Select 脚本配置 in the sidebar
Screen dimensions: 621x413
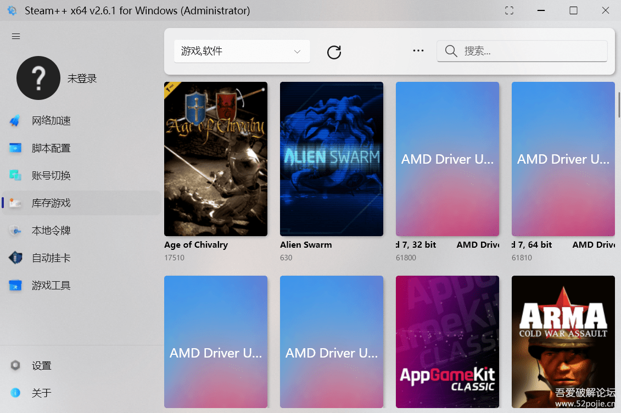[x=81, y=148]
